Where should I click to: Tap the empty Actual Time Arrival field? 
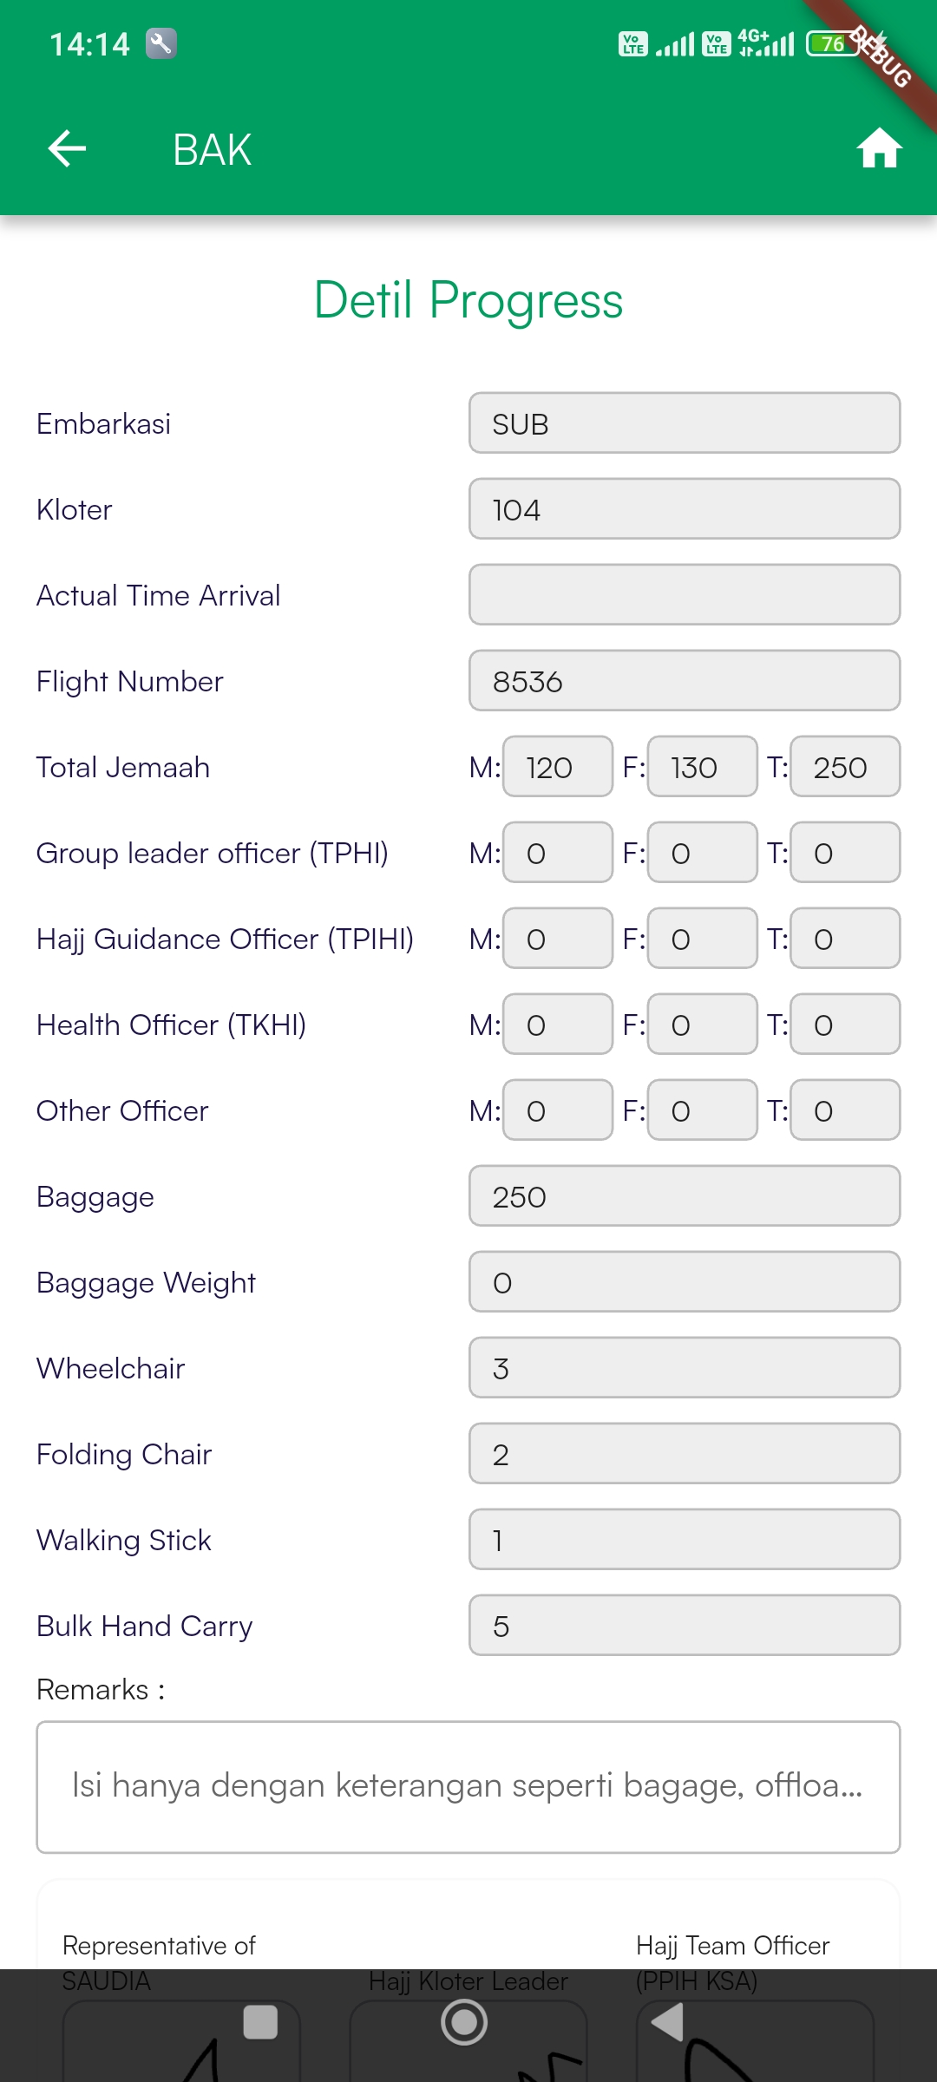click(684, 595)
